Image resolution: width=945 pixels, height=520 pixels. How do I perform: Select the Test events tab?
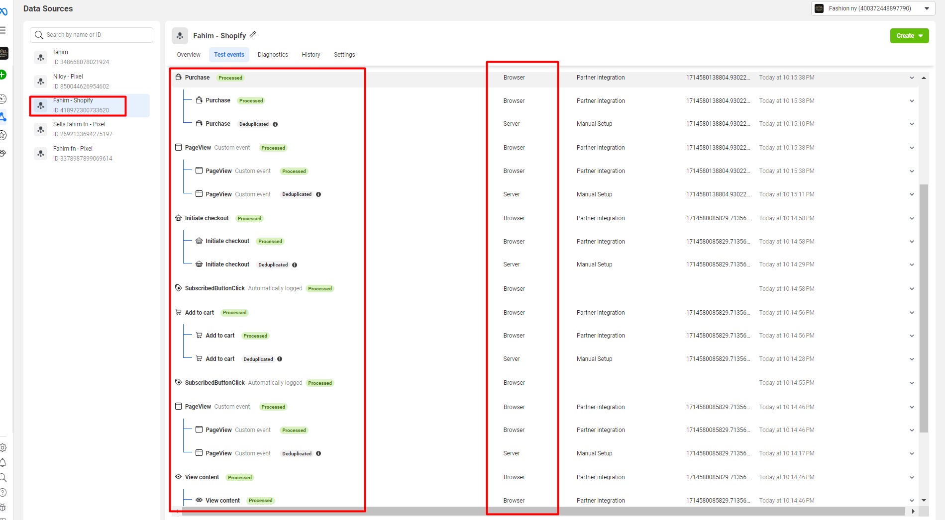pos(229,55)
